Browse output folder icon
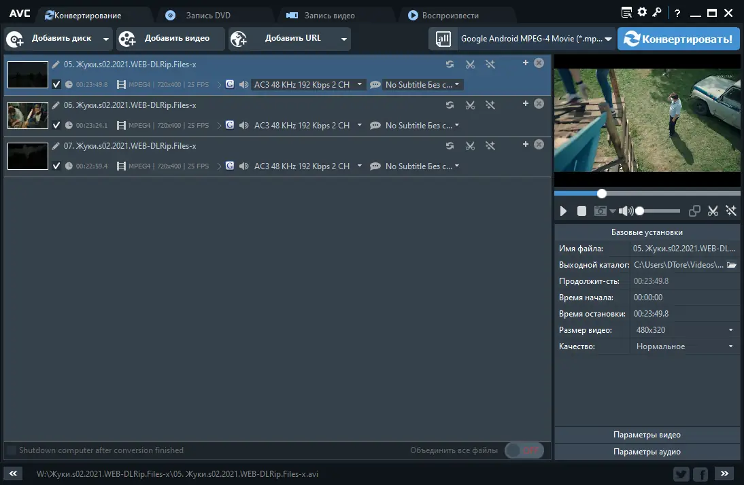744x485 pixels. [x=732, y=264]
